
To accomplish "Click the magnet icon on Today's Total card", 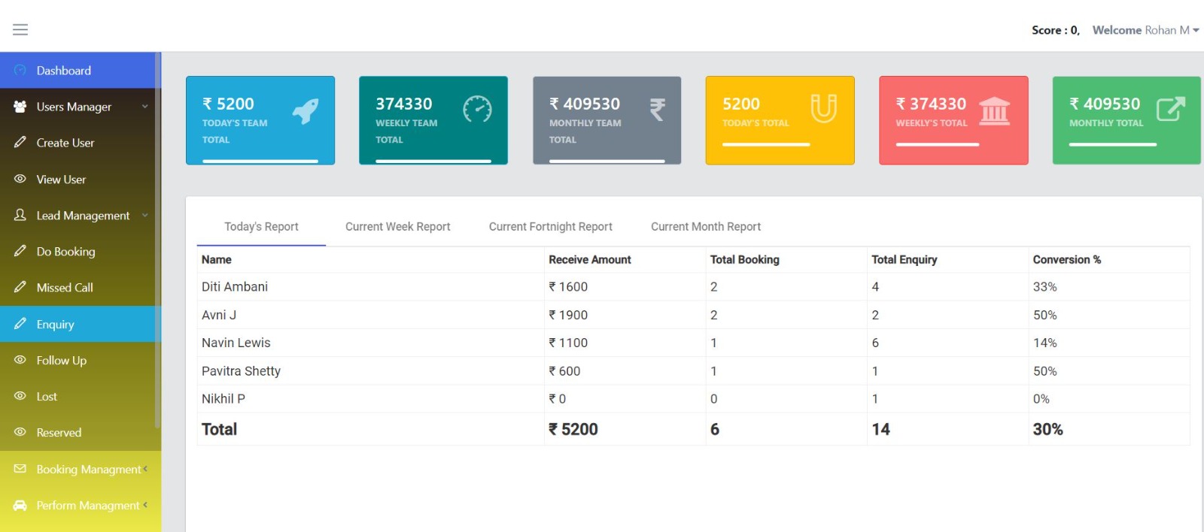I will tap(823, 108).
